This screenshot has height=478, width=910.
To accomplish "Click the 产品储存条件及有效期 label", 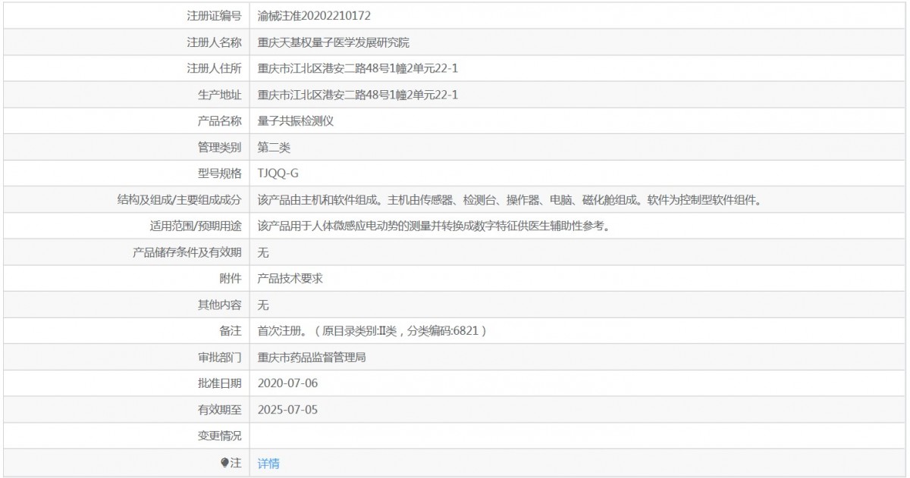I will click(x=187, y=252).
